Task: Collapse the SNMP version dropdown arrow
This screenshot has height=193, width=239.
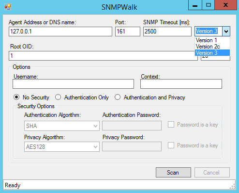Action: click(x=226, y=31)
